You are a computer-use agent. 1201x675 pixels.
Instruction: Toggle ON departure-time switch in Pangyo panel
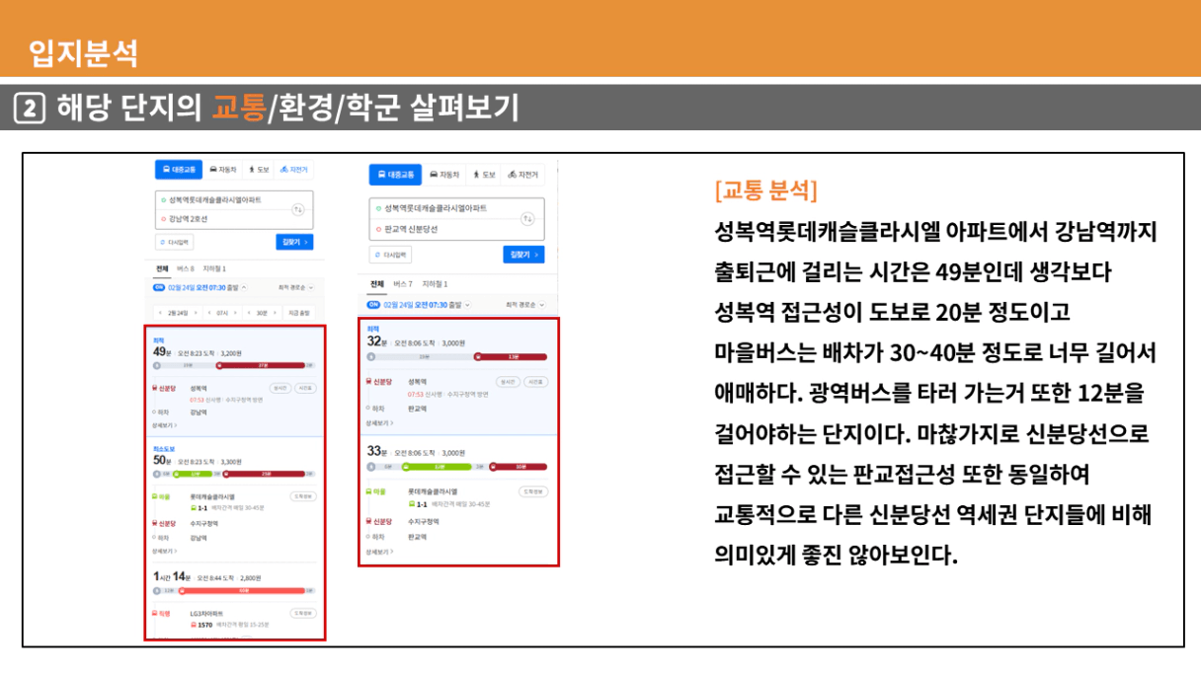tap(375, 305)
